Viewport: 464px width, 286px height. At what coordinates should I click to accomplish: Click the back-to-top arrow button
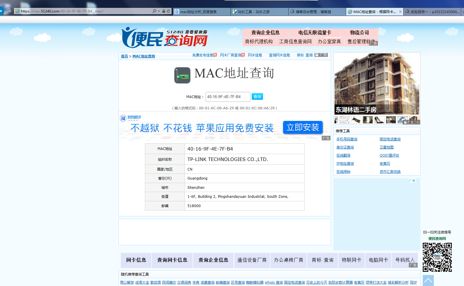428,280
